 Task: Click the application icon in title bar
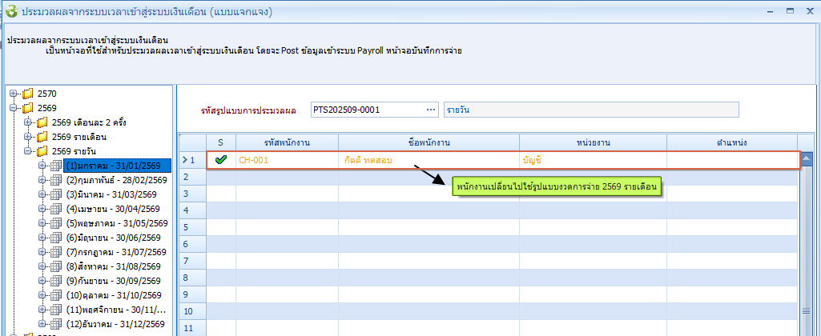pos(10,11)
